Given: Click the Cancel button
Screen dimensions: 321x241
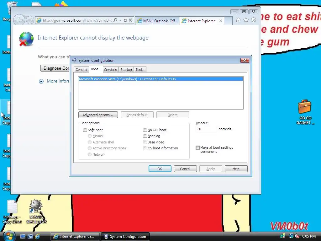Looking at the screenshot, I should 185,169.
